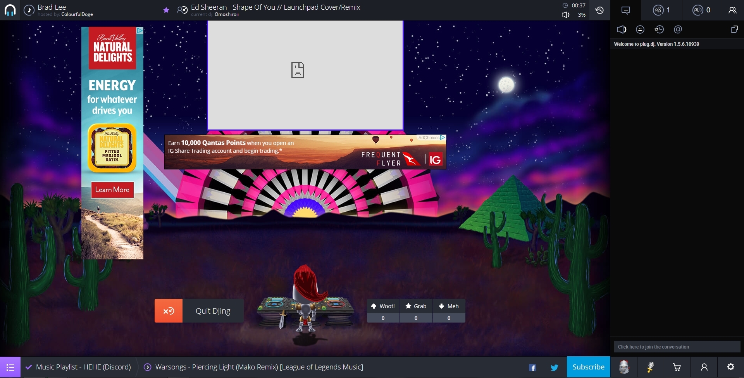Screen dimensions: 744x378
Task: Open the friends tab
Action: point(732,10)
